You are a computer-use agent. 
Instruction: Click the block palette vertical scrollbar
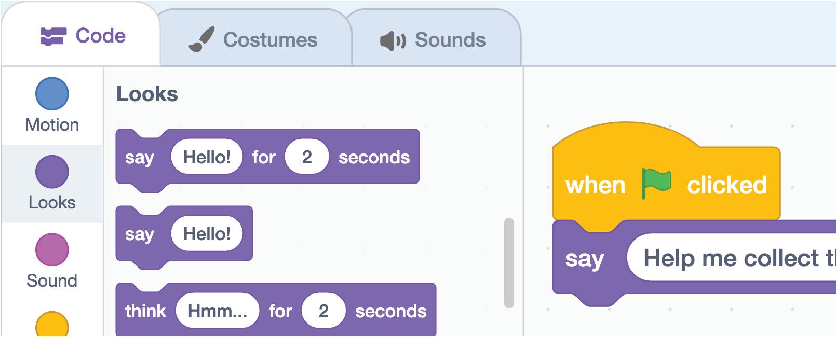pos(509,263)
